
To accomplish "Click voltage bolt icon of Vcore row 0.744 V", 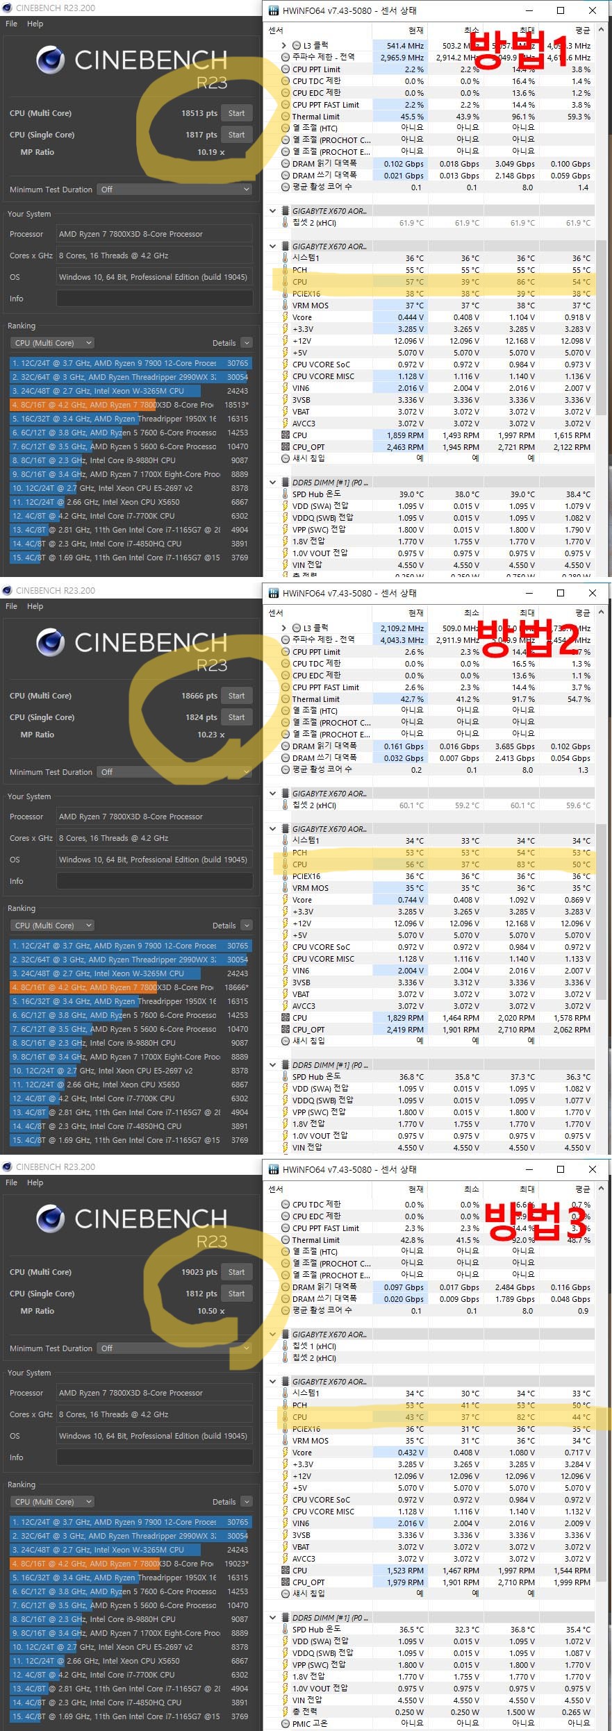I will coord(285,900).
